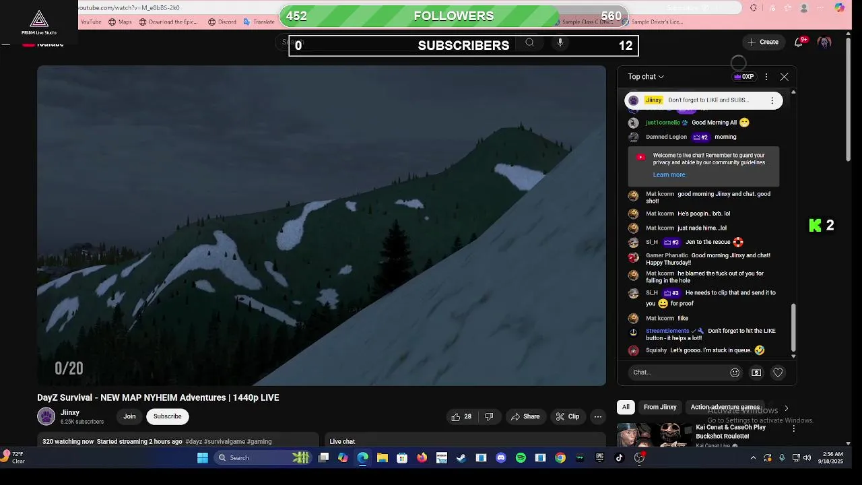862x485 pixels.
Task: Open Translate bookmark in bookmarks bar
Action: point(259,22)
